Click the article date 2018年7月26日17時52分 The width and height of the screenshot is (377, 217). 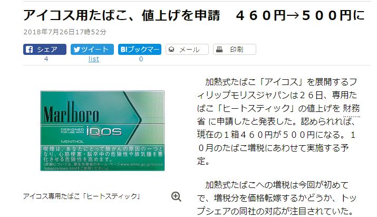[65, 32]
